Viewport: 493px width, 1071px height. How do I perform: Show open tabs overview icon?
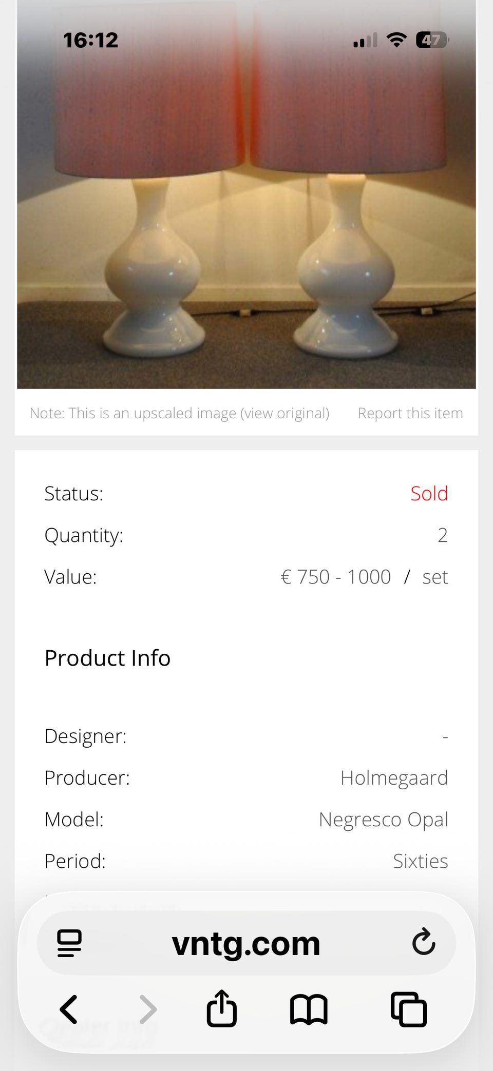(409, 1009)
